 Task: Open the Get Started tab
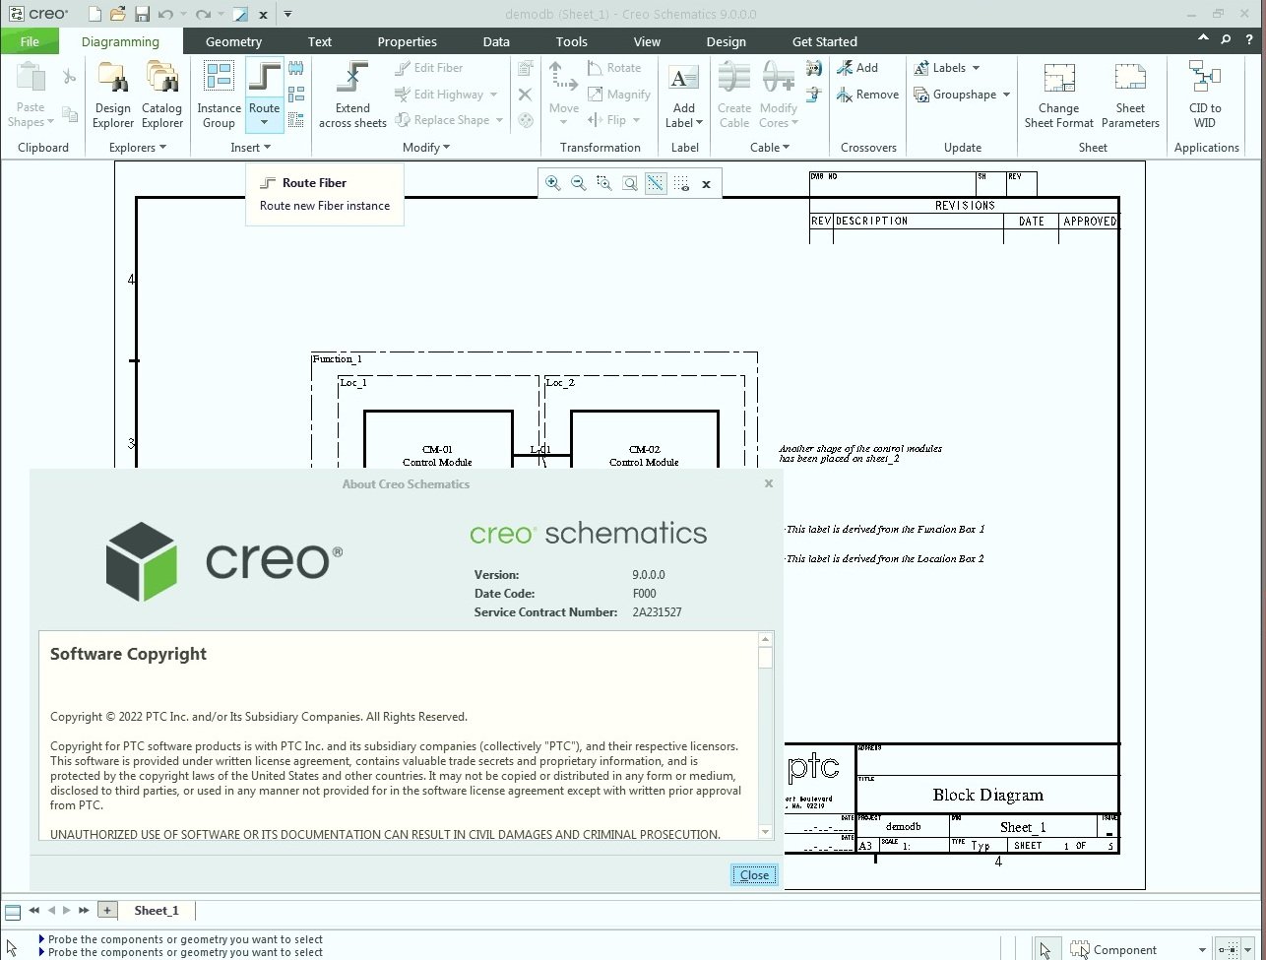(825, 41)
